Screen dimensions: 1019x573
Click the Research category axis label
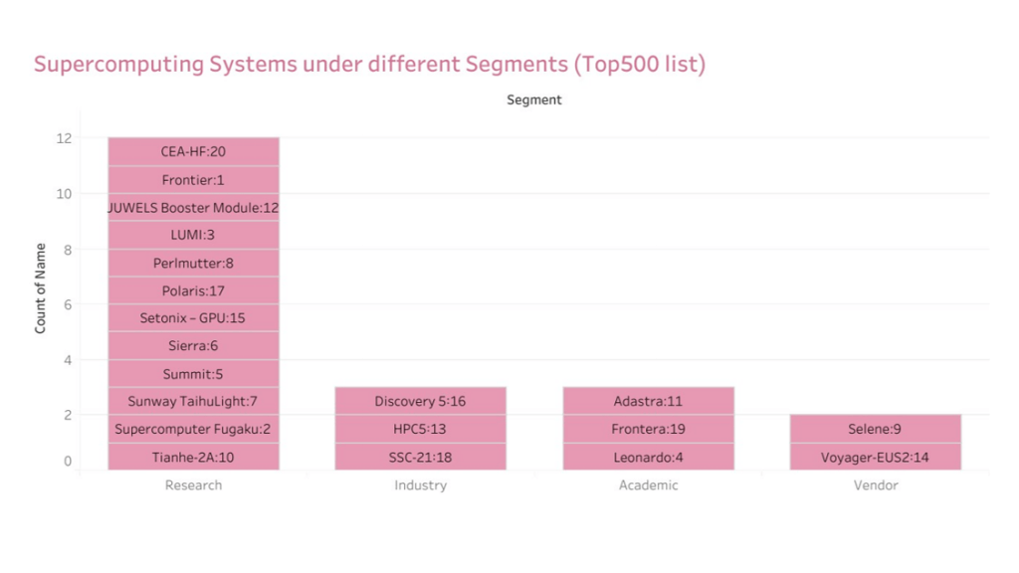click(193, 485)
